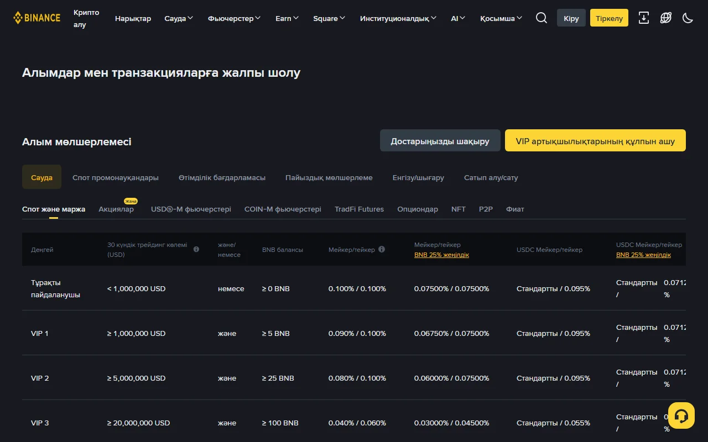Viewport: 708px width, 442px height.
Task: Expand the Earn dropdown menu
Action: 287,18
